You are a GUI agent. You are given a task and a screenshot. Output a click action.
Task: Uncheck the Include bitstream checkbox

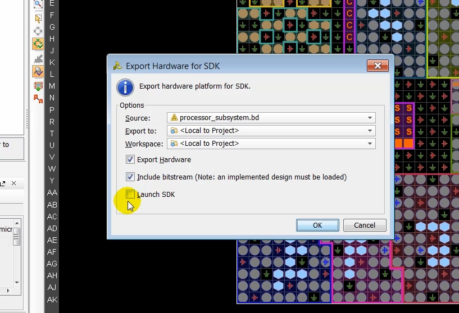(130, 177)
